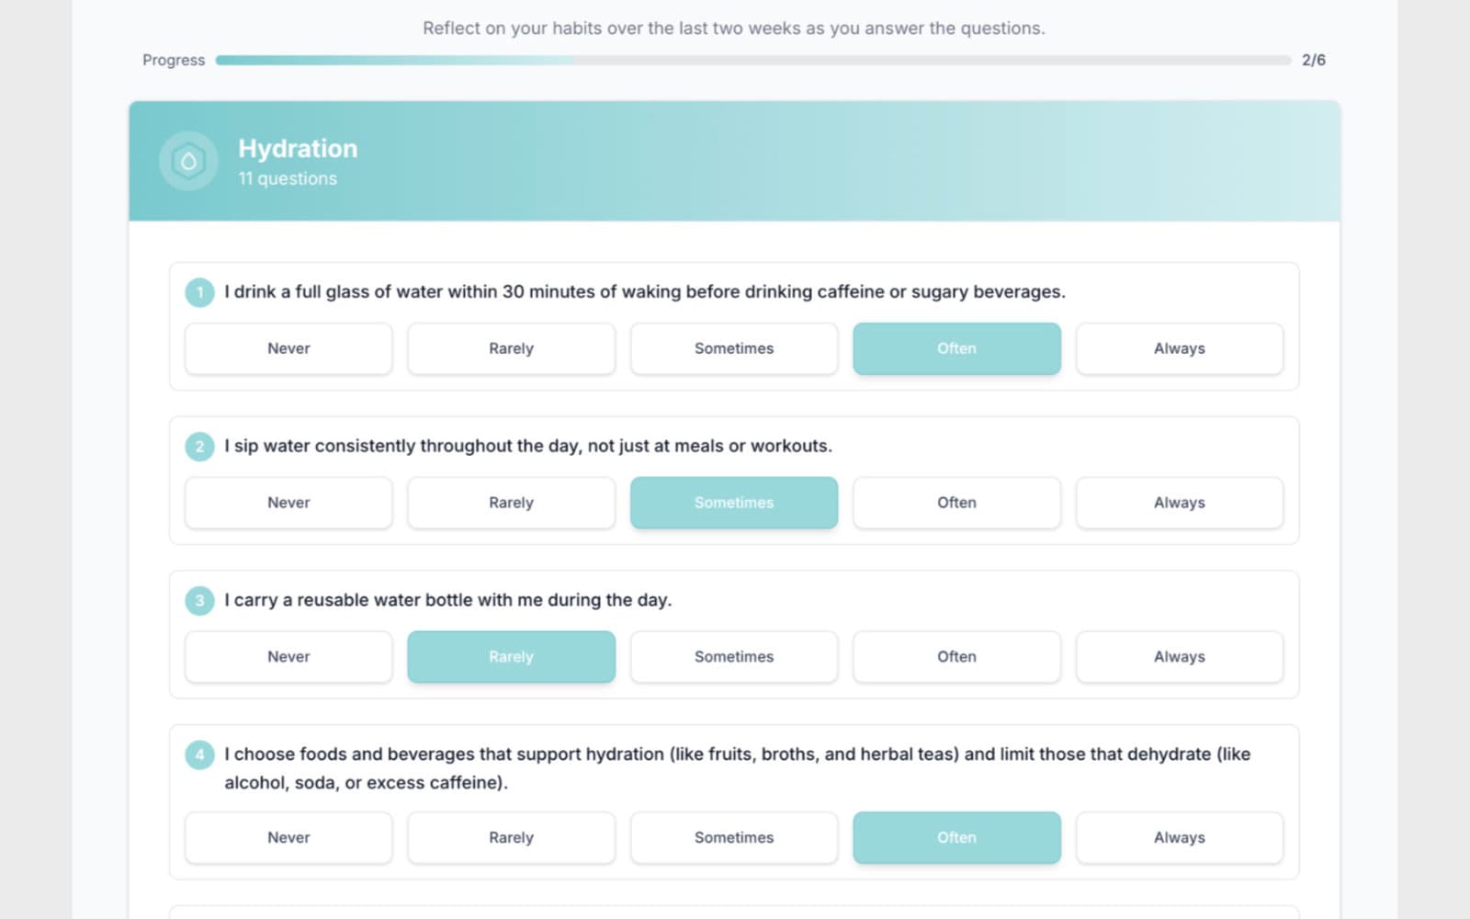The width and height of the screenshot is (1470, 919).
Task: Select Never for carrying a reusable bottle
Action: pos(288,657)
